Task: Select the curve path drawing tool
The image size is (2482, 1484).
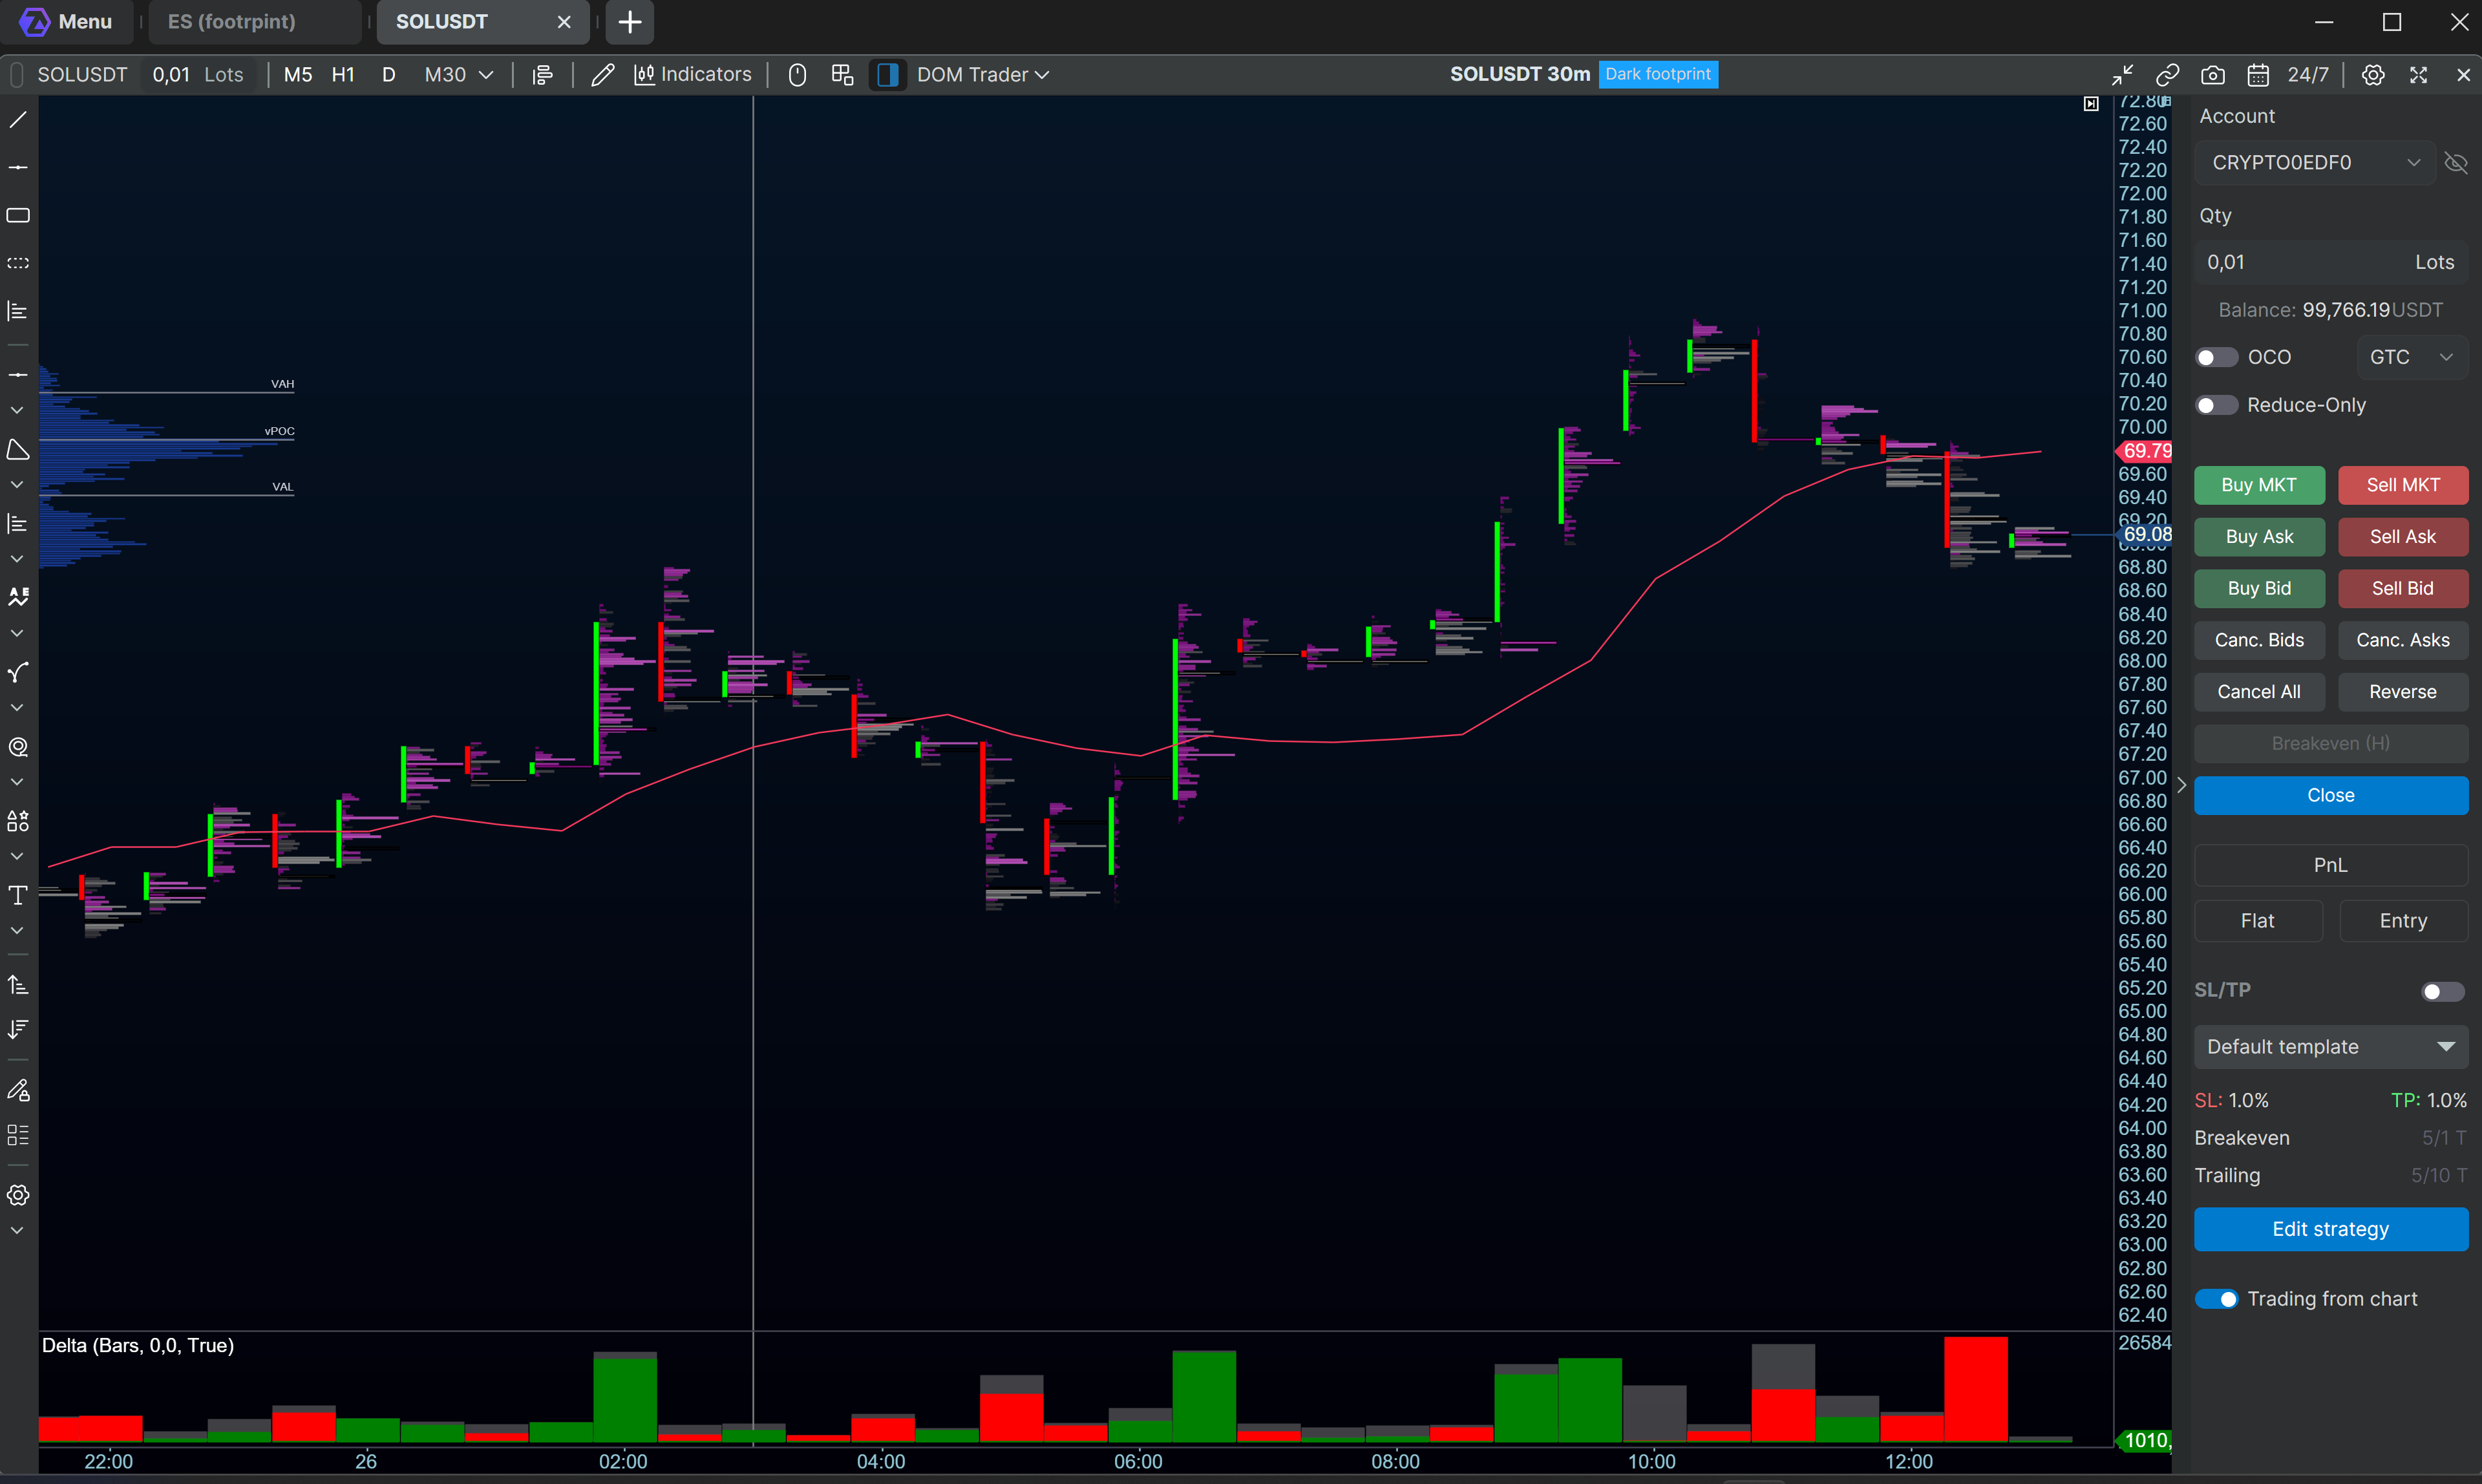Action: [18, 673]
